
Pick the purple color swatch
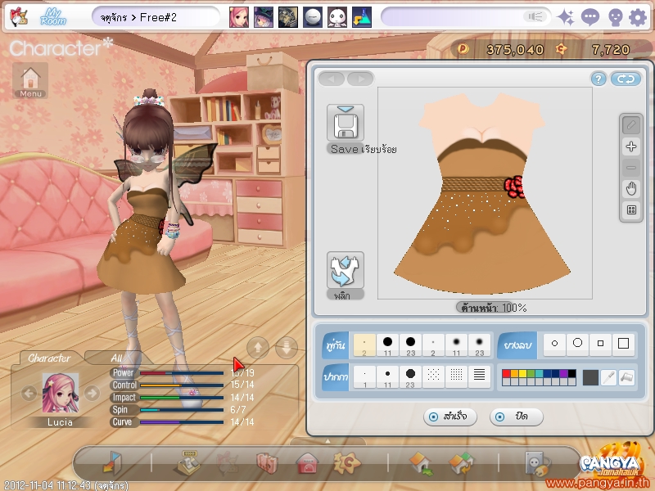click(563, 373)
